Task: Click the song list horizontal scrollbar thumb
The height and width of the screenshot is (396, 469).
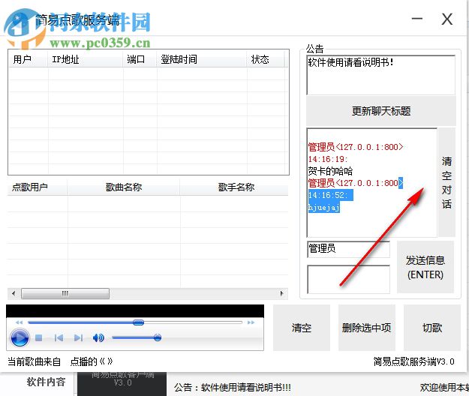Action: (x=65, y=293)
